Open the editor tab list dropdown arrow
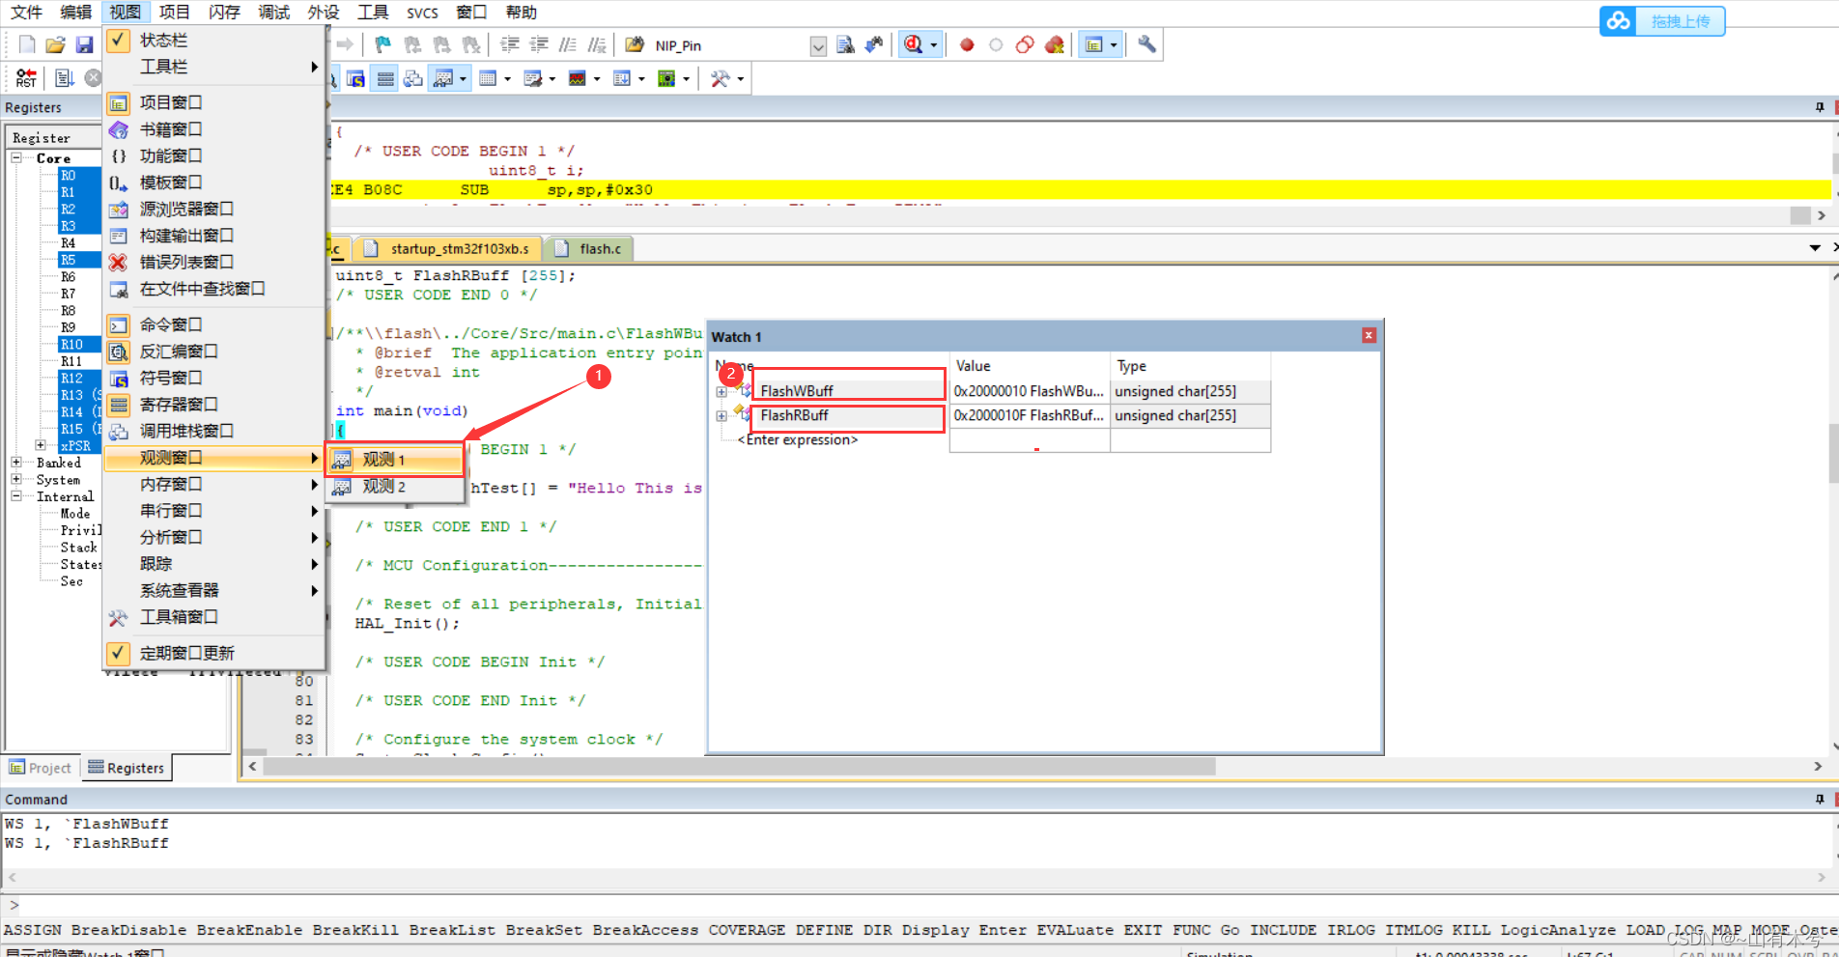 (x=1815, y=248)
